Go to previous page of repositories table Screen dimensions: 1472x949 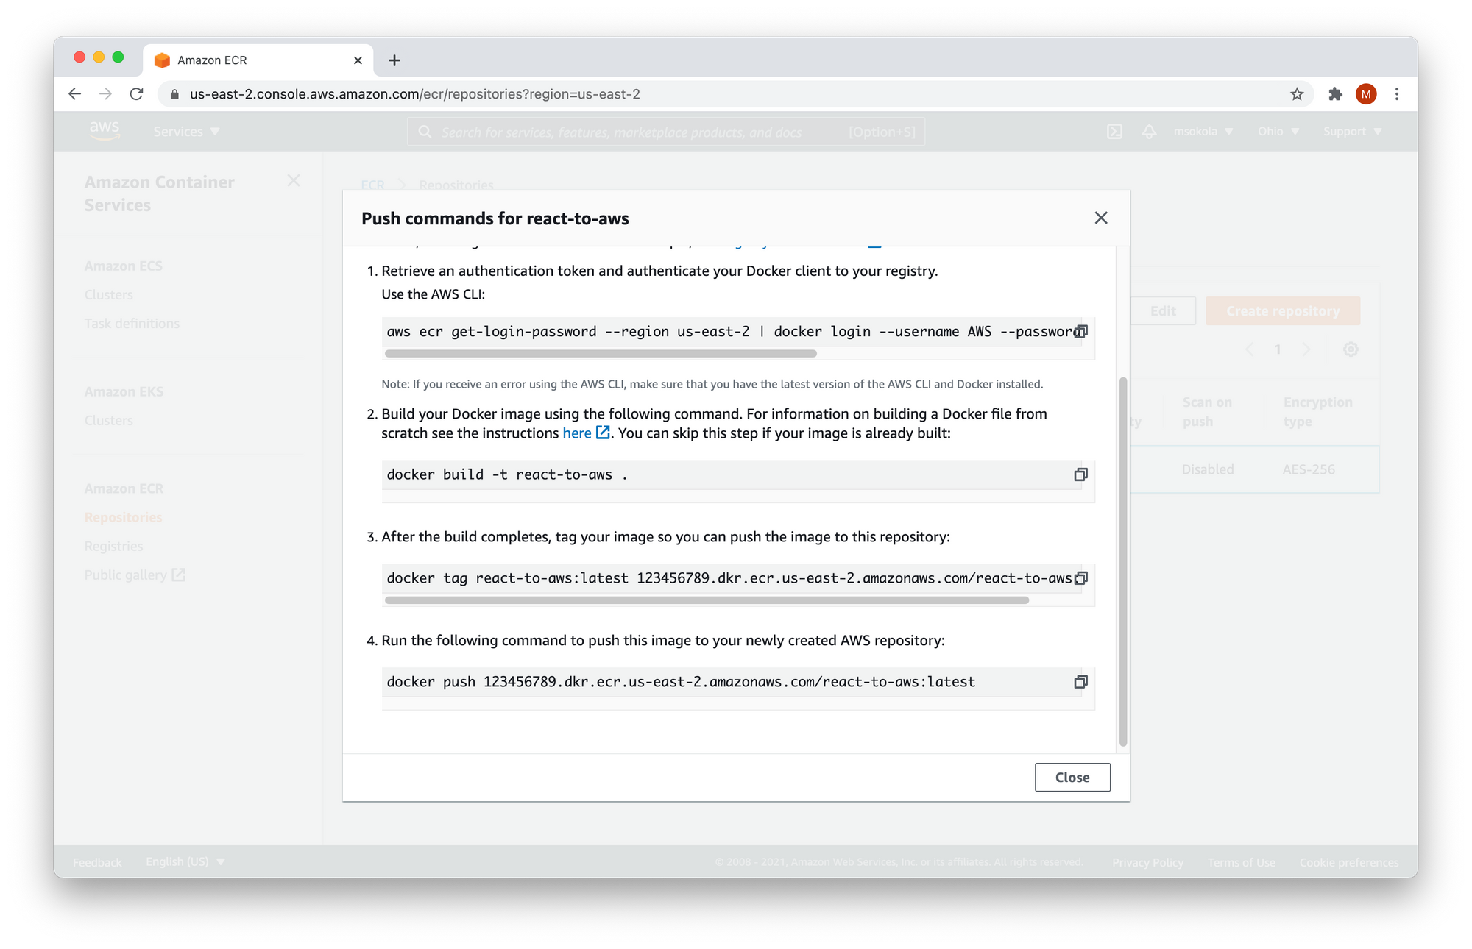(1249, 349)
